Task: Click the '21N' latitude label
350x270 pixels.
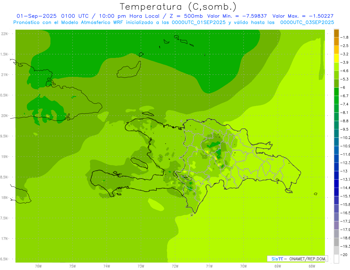Action: [x=5, y=75]
